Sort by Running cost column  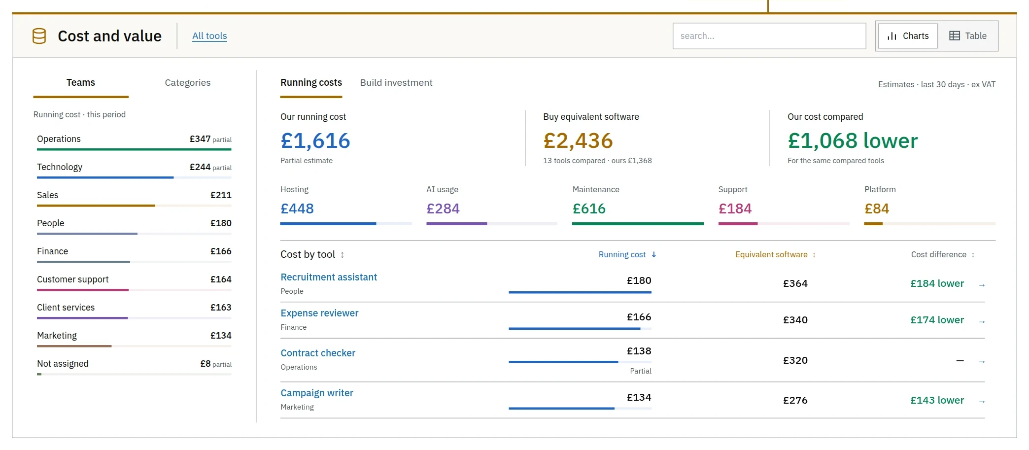627,254
